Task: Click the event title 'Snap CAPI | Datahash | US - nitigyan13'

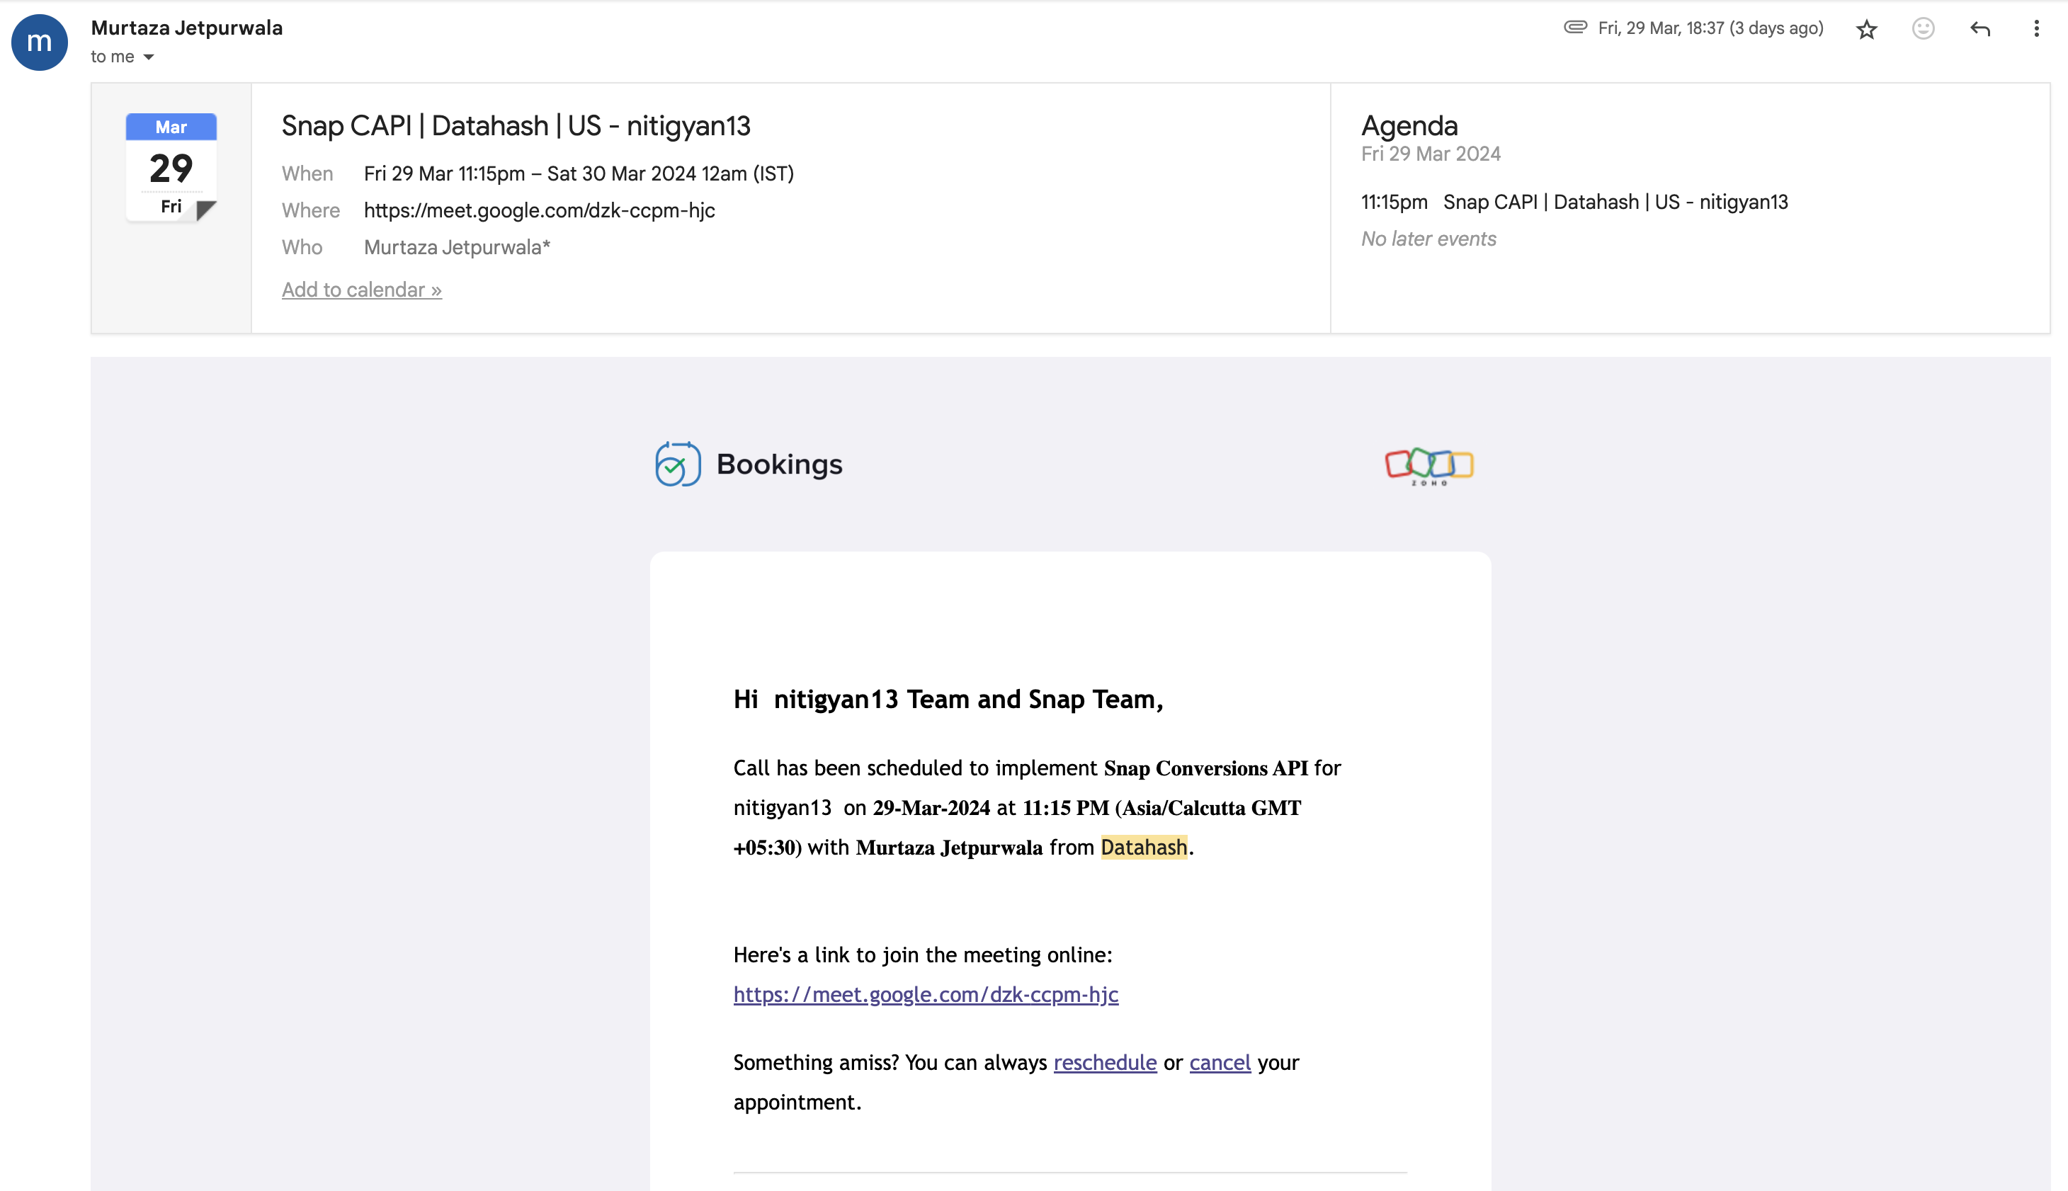Action: [516, 126]
